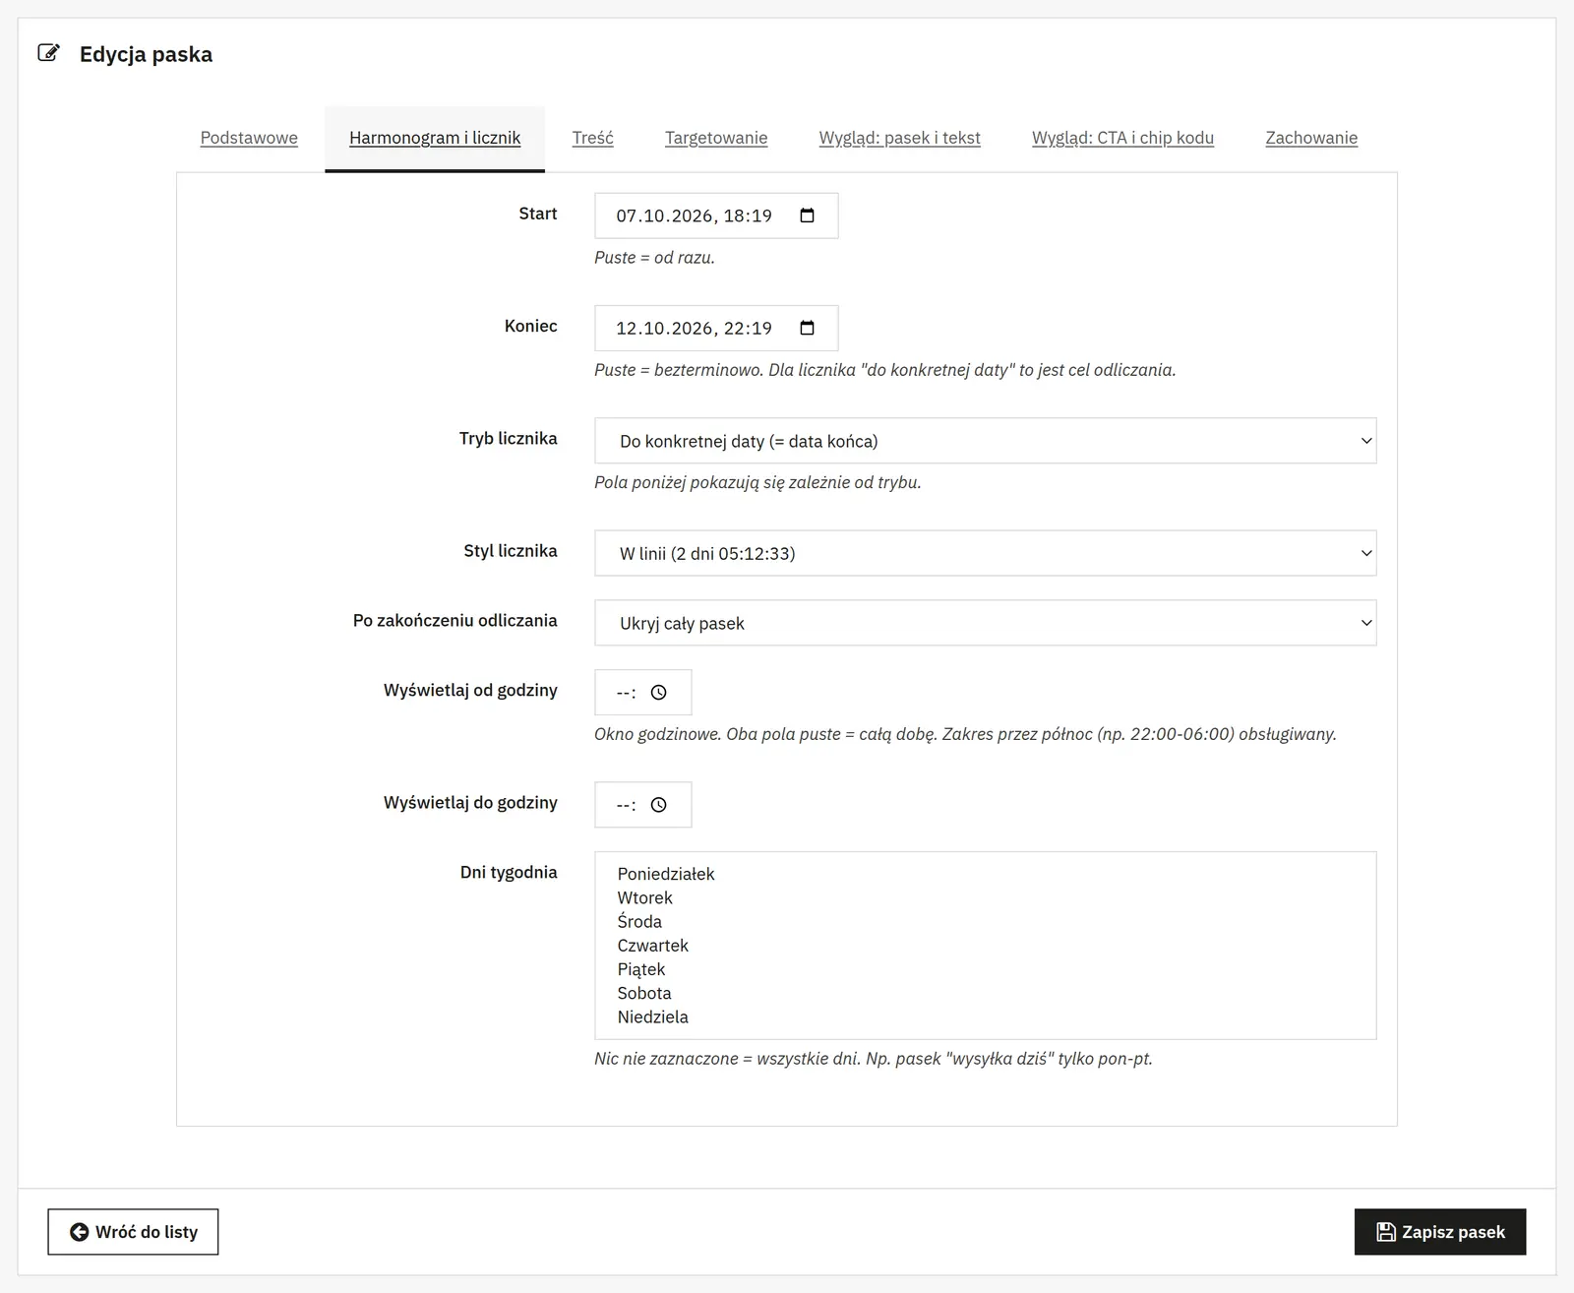1574x1293 pixels.
Task: Save with the Zapisz pasek button
Action: (x=1440, y=1232)
